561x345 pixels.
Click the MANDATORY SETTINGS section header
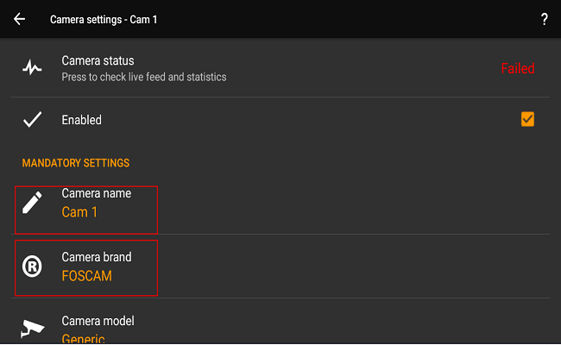tap(76, 163)
